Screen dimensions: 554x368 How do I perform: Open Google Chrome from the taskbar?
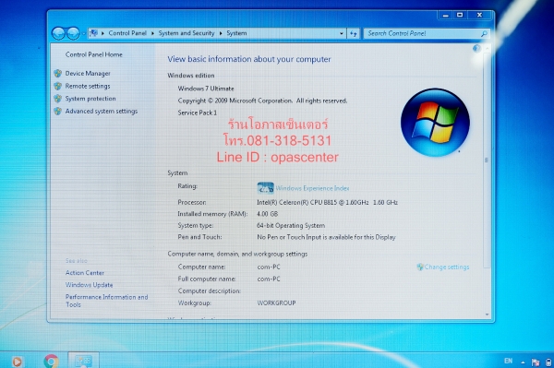51,362
